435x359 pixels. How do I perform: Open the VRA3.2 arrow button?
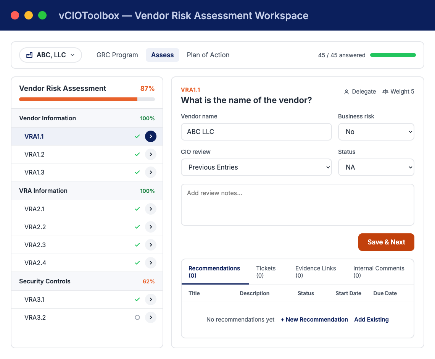pos(151,317)
